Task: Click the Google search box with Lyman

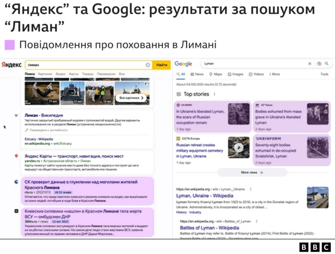Action: tap(254, 64)
